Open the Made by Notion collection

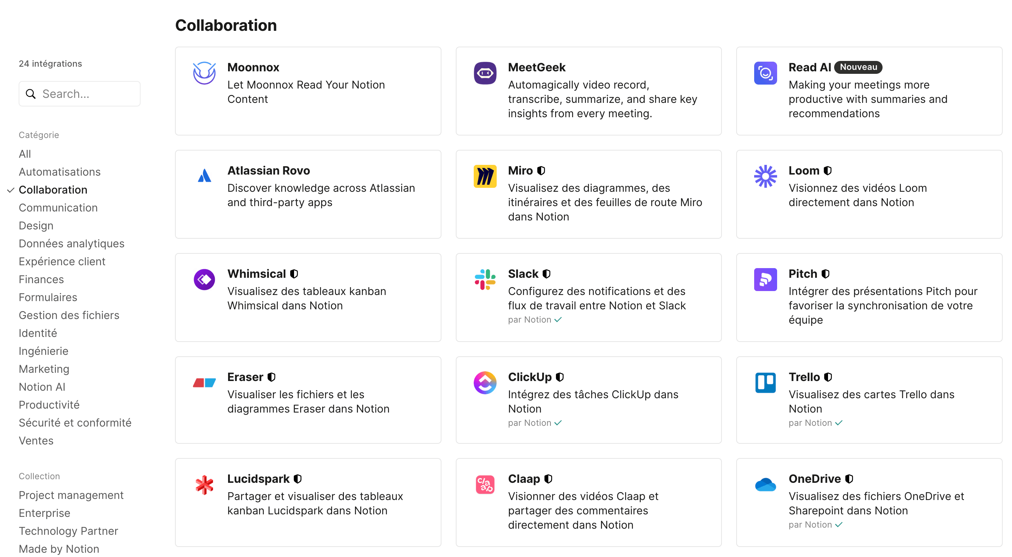pyautogui.click(x=59, y=549)
